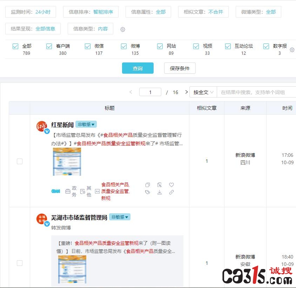The height and width of the screenshot is (288, 296).
Task: Click the blue tag badge under 红星新闻 post
Action: (56, 191)
